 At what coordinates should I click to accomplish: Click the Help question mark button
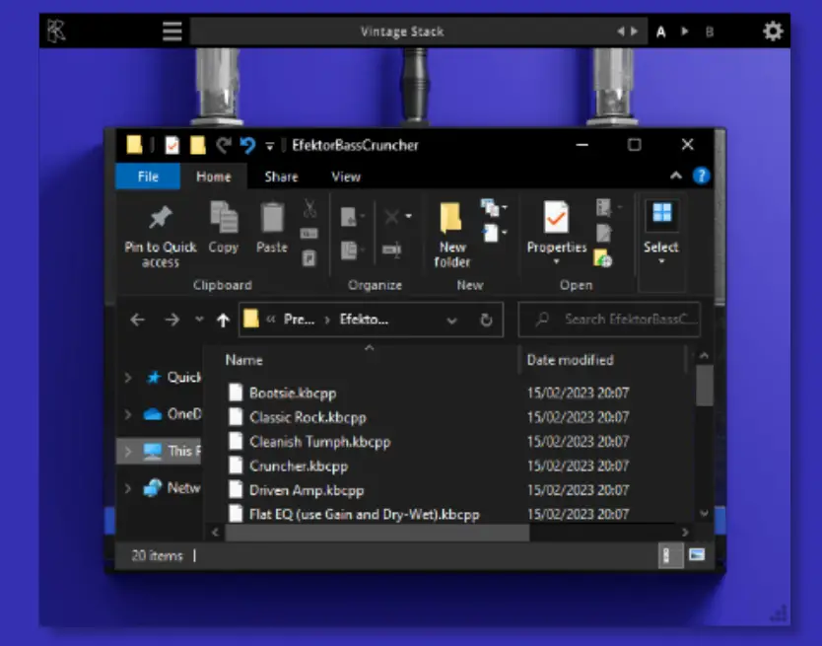point(700,177)
